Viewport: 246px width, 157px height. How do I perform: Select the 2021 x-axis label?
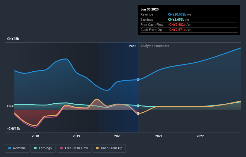point(159,136)
